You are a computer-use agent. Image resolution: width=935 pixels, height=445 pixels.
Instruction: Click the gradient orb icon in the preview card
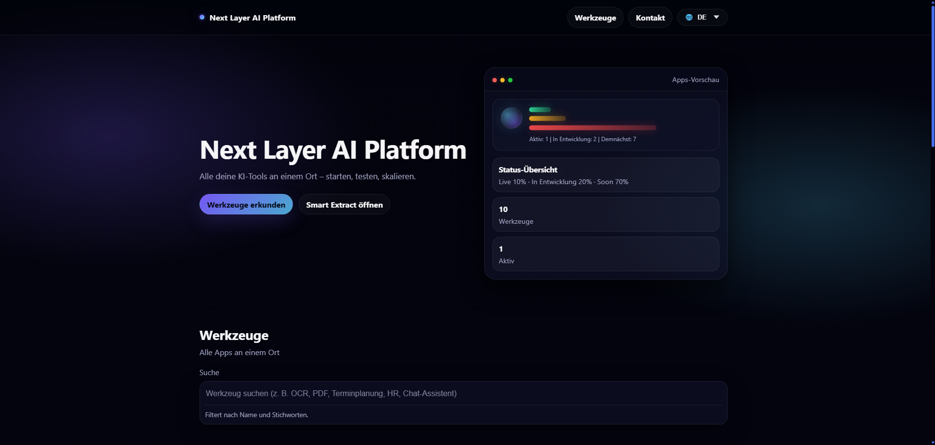click(511, 117)
